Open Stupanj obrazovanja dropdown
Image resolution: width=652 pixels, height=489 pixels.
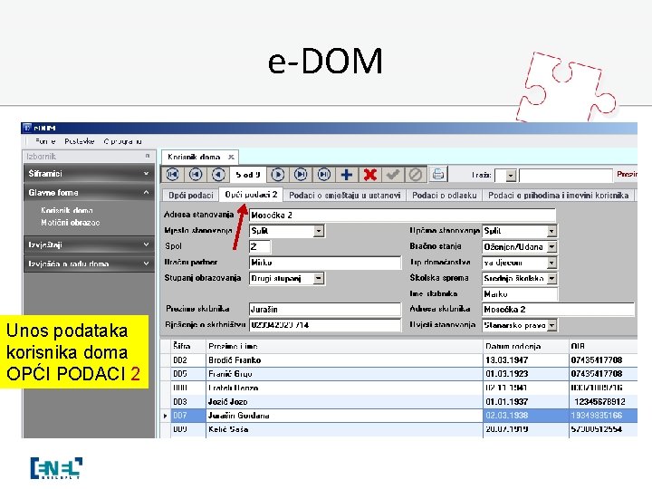(x=319, y=278)
